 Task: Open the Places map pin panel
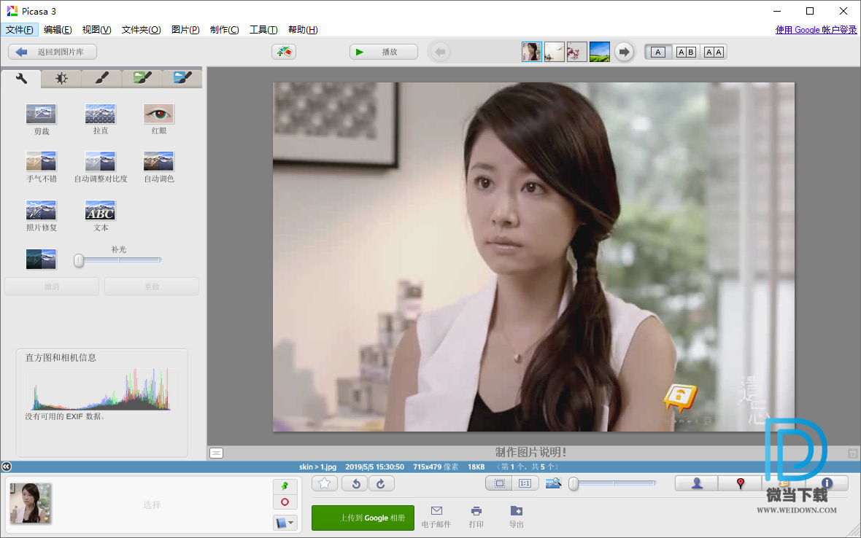coord(740,483)
